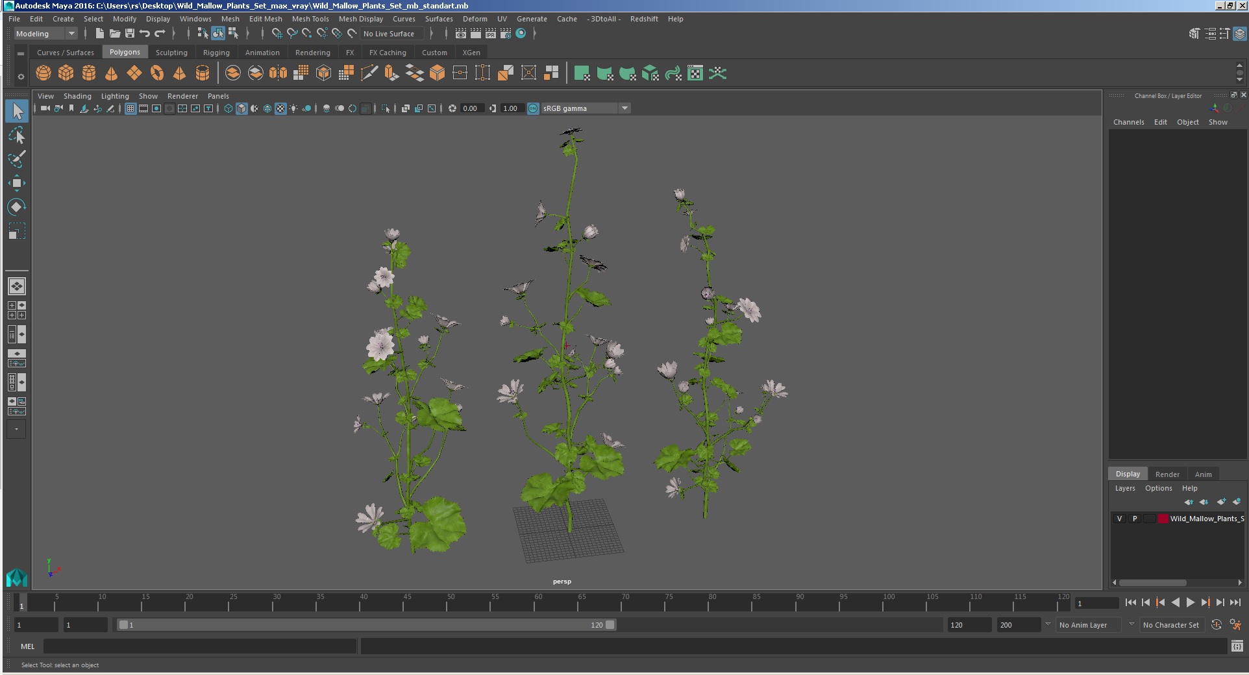The width and height of the screenshot is (1249, 675).
Task: Click the IPR render icon
Action: coord(491,34)
